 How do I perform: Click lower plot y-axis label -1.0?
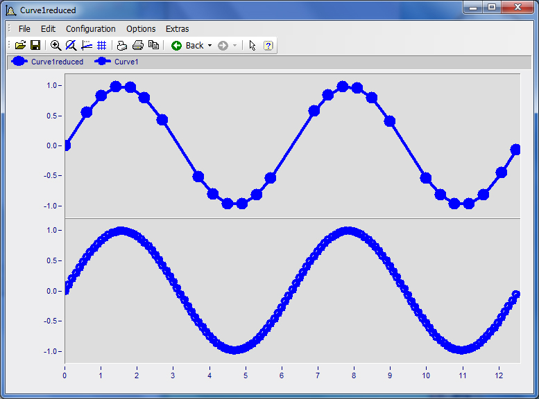click(51, 352)
